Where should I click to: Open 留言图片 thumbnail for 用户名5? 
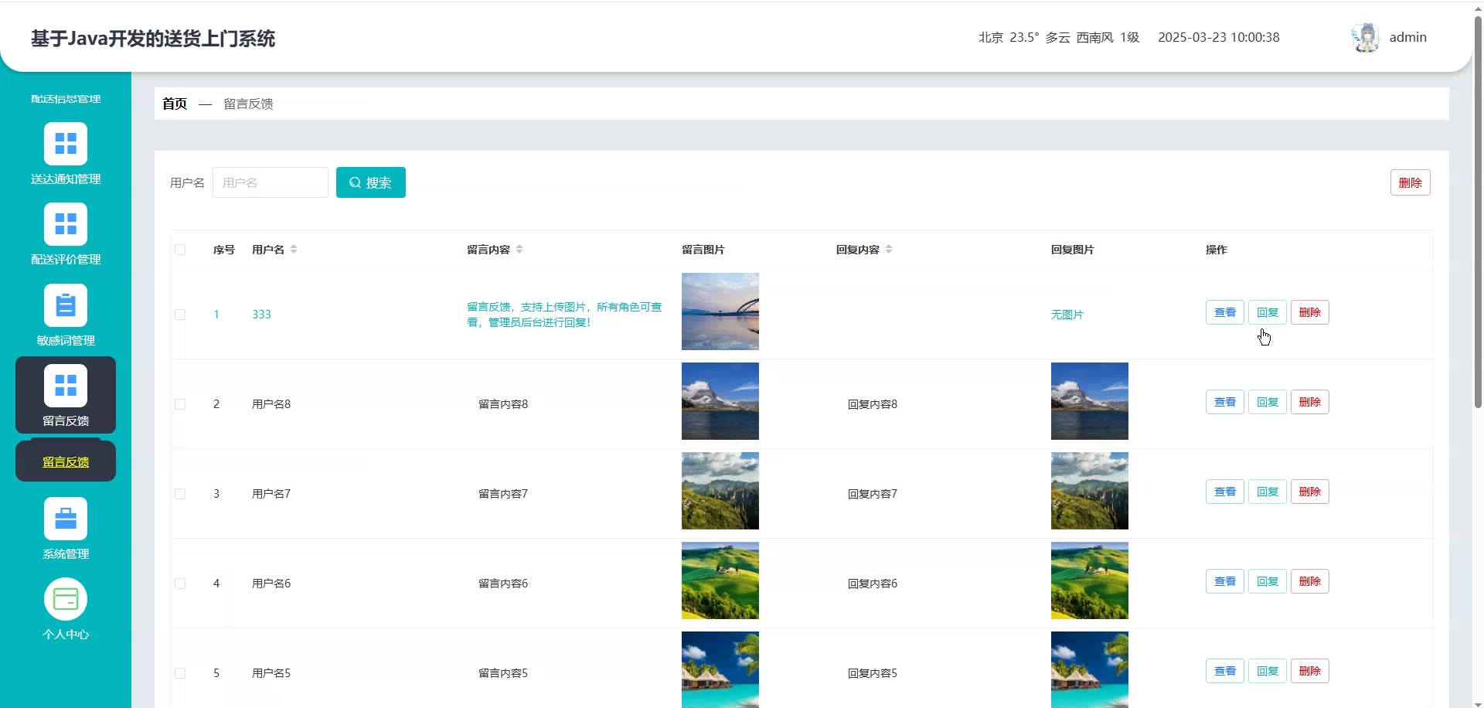coord(720,669)
